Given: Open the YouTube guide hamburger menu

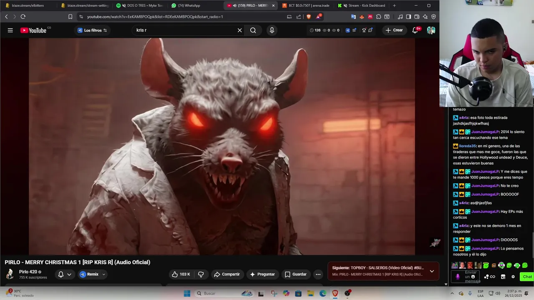Looking at the screenshot, I should pyautogui.click(x=10, y=30).
